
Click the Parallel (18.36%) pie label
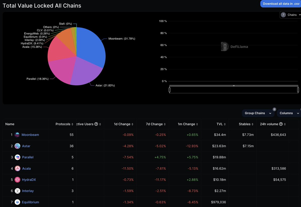coord(38,79)
